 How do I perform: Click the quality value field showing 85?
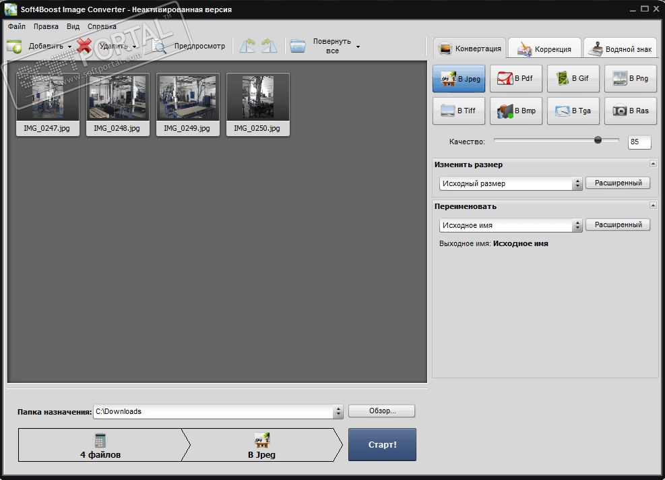coord(639,142)
